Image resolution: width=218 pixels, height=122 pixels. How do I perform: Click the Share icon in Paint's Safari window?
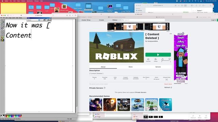click(x=70, y=15)
